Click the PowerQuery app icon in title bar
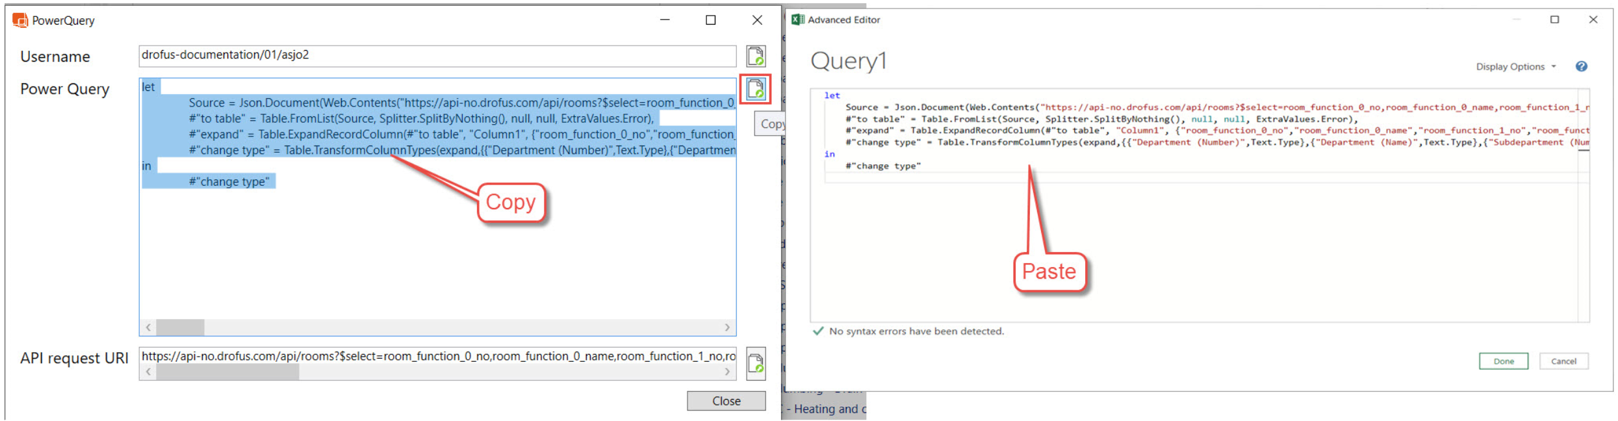This screenshot has width=1618, height=421. [20, 21]
